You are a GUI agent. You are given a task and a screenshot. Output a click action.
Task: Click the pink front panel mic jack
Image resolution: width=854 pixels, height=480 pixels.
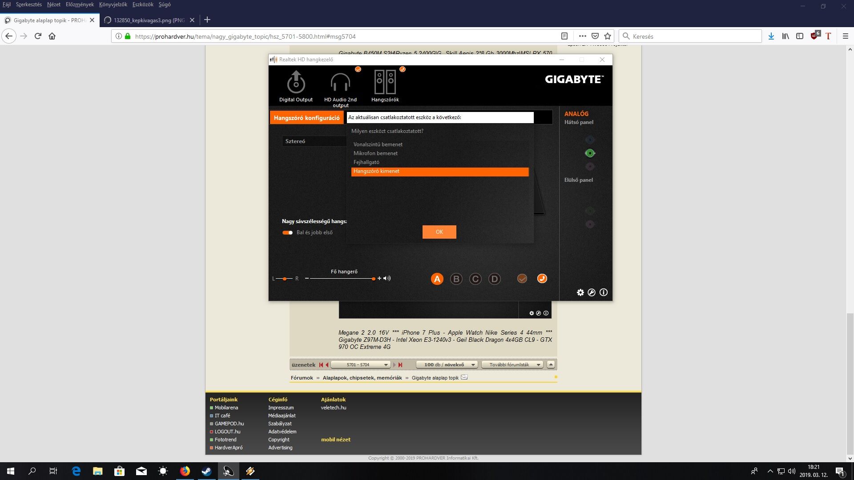(x=590, y=224)
